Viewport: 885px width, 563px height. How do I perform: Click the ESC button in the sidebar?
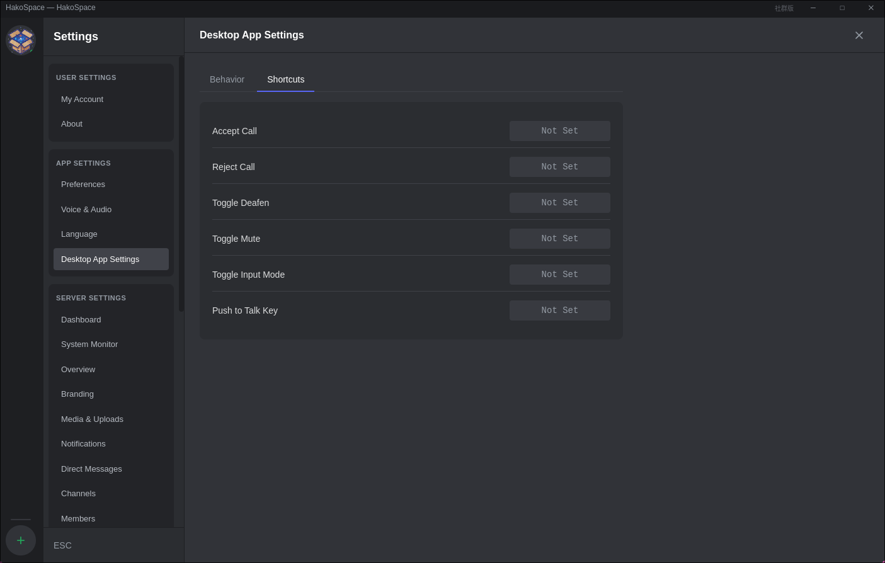tap(62, 545)
